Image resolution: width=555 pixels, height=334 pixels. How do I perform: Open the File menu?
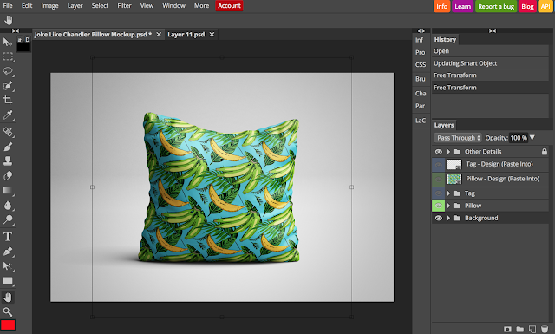(8, 6)
